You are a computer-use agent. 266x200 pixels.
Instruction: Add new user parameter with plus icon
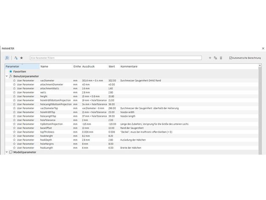[x=210, y=58]
